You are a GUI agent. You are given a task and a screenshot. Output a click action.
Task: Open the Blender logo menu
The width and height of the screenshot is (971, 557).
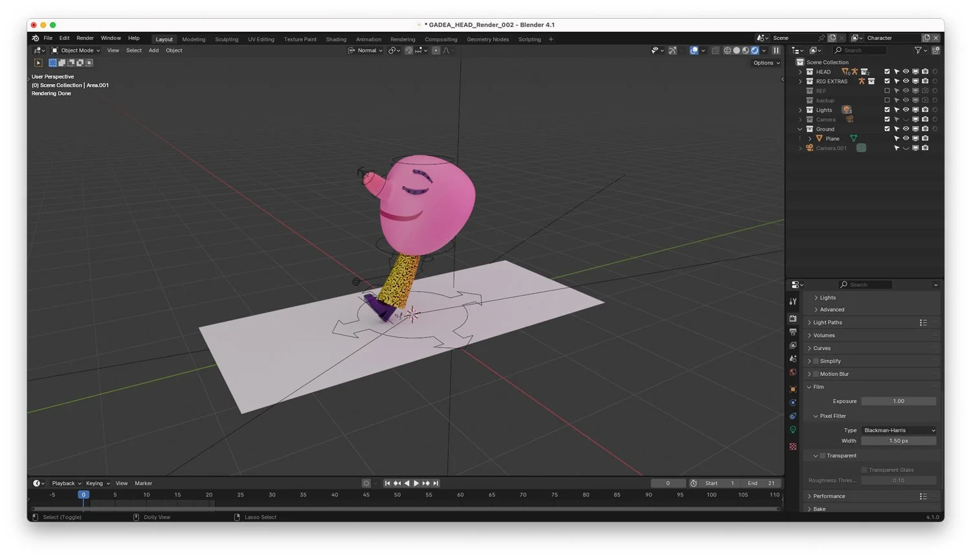click(x=36, y=38)
